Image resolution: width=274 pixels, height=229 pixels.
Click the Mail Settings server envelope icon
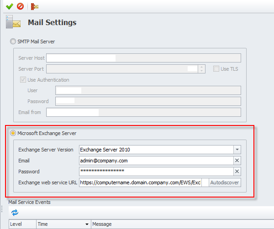pyautogui.click(x=13, y=22)
